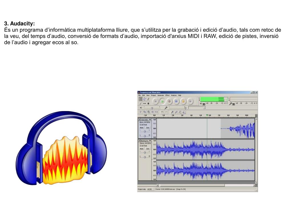
Task: Open the Backing track name dropdown
Action: (x=150, y=140)
